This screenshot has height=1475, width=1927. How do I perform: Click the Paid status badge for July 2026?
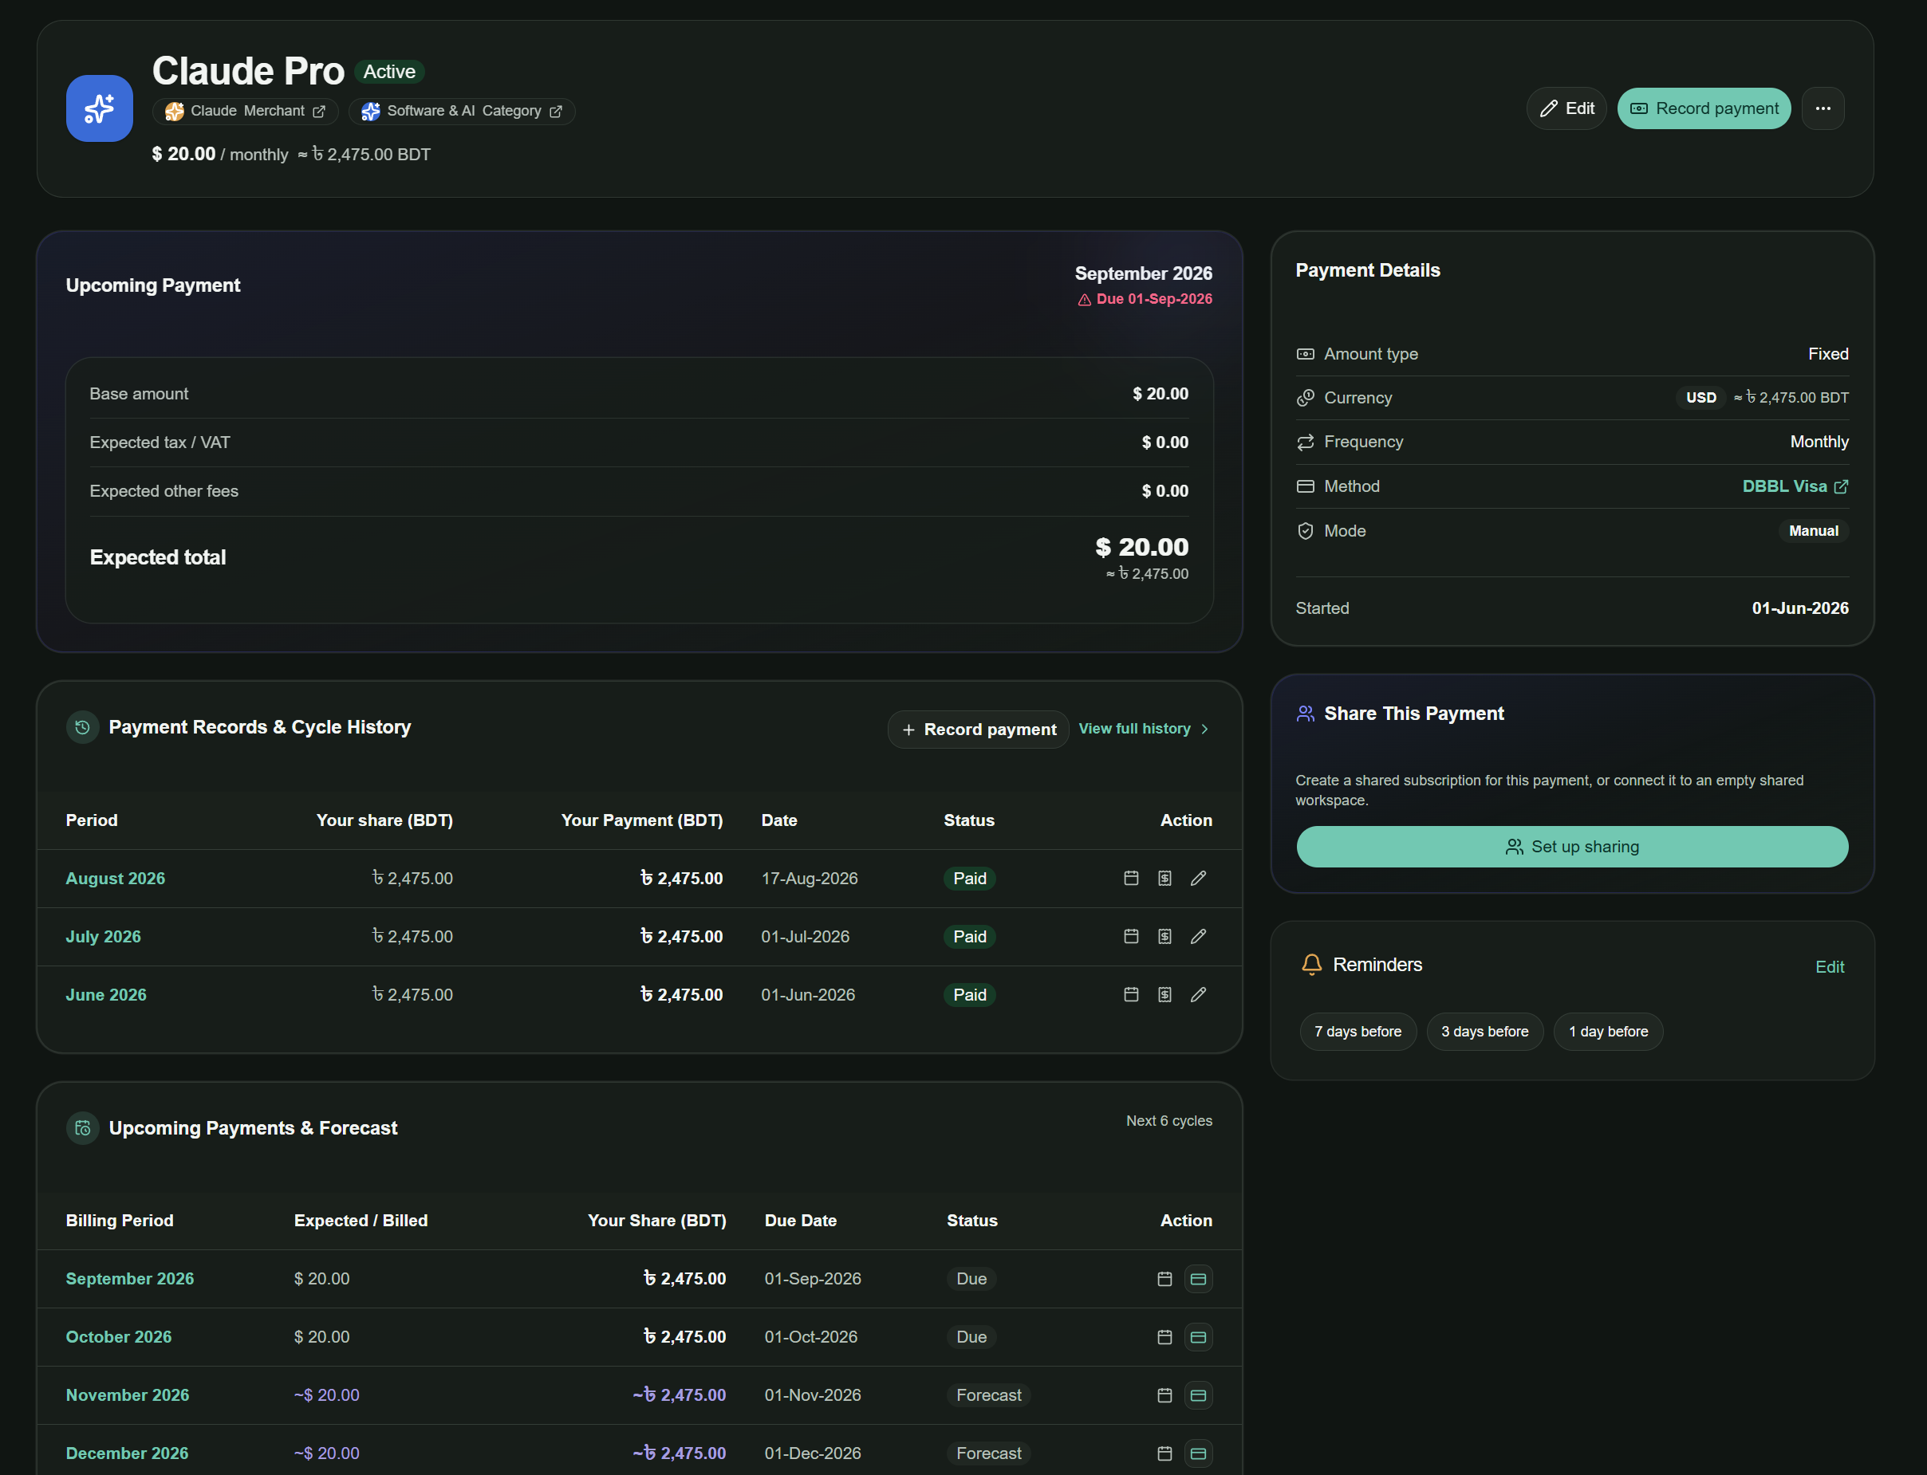point(970,936)
